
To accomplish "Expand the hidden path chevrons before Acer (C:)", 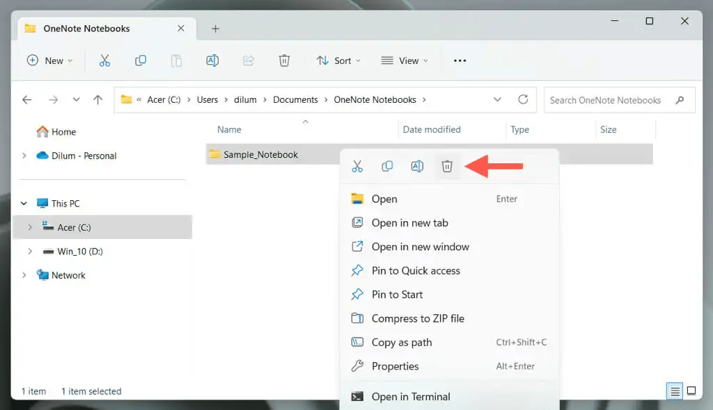I will [x=139, y=99].
